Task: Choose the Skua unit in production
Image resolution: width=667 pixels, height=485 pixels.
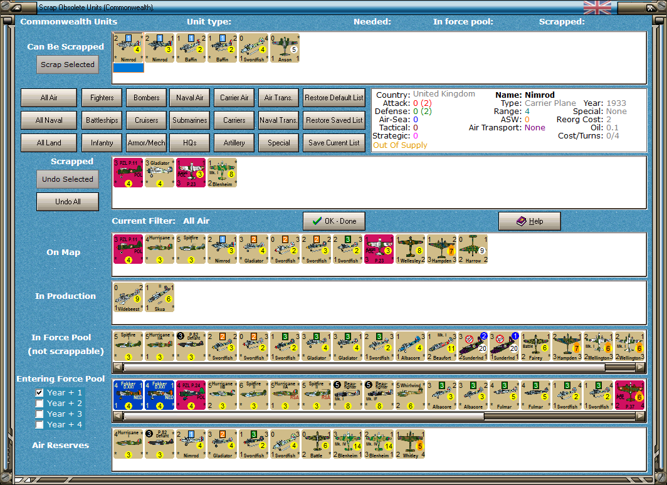Action: (159, 298)
